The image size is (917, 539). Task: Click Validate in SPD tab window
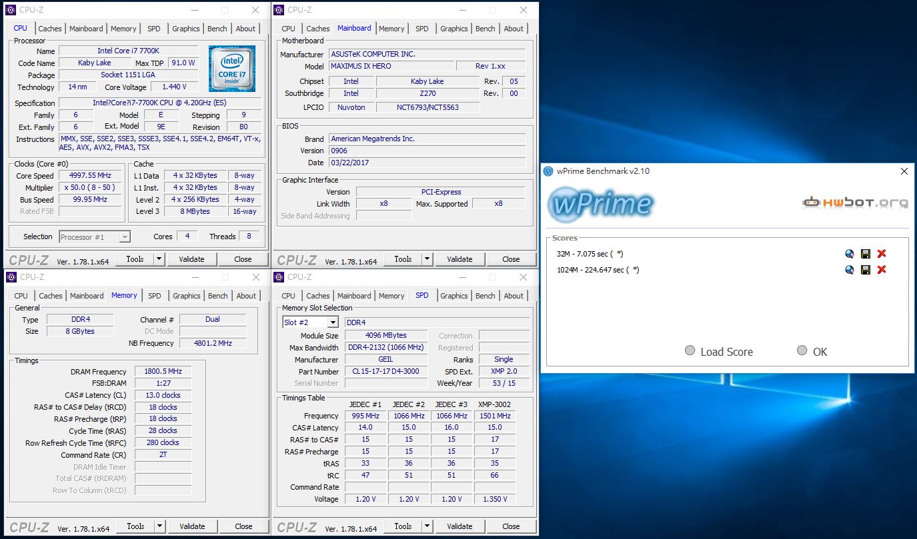click(460, 526)
